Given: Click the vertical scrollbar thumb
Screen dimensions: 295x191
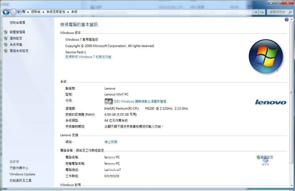Looking at the screenshot, I should click(292, 93).
